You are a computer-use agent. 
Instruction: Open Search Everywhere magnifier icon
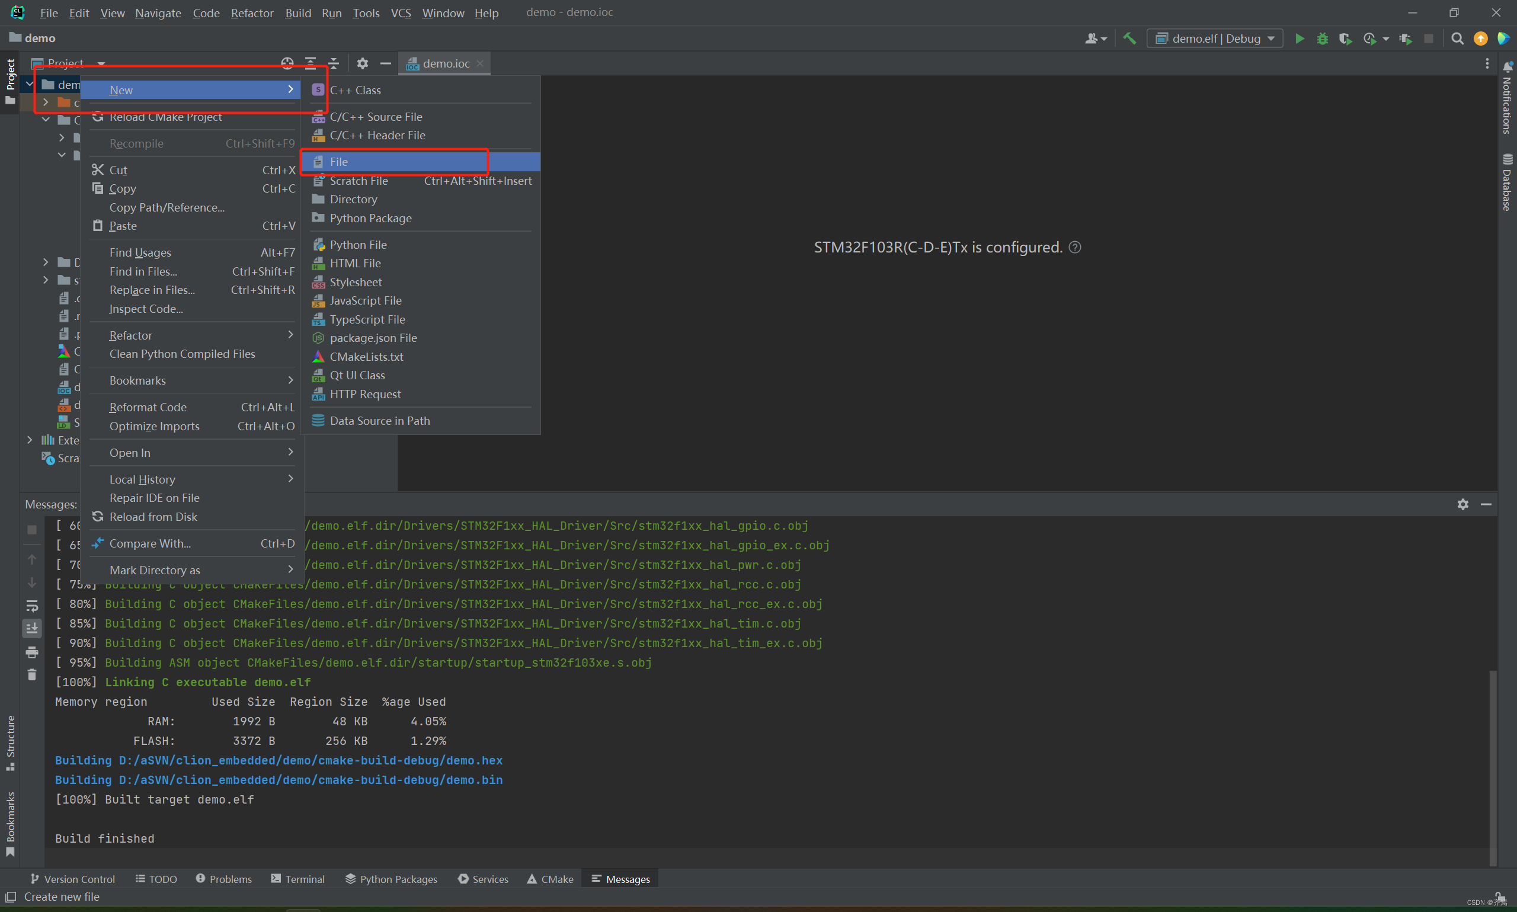point(1457,39)
